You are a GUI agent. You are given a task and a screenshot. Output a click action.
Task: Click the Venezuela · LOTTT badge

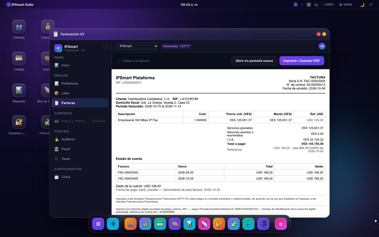(176, 46)
